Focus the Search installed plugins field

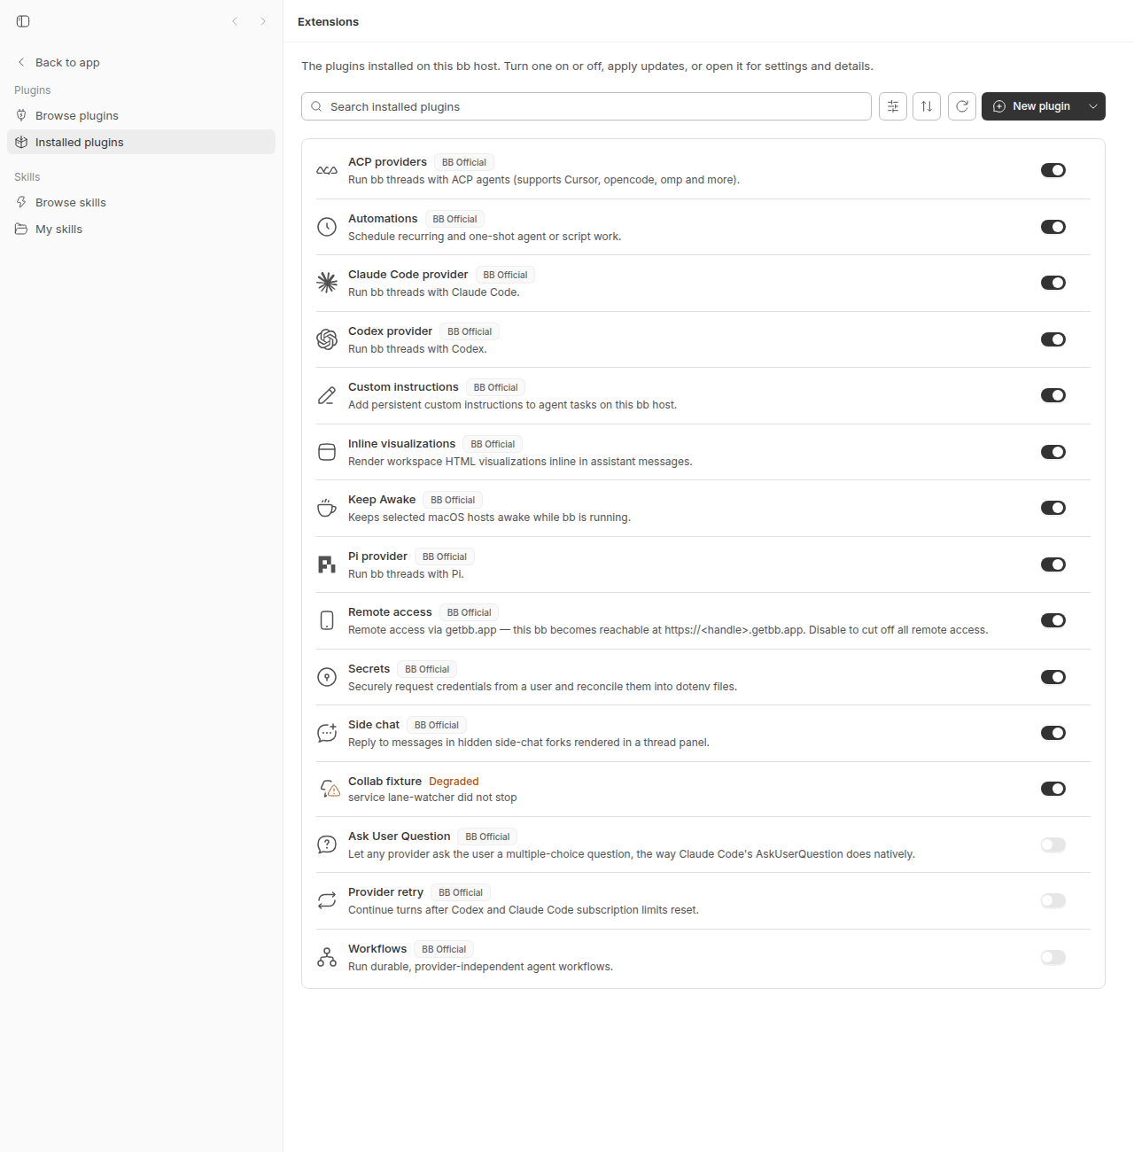tap(586, 106)
